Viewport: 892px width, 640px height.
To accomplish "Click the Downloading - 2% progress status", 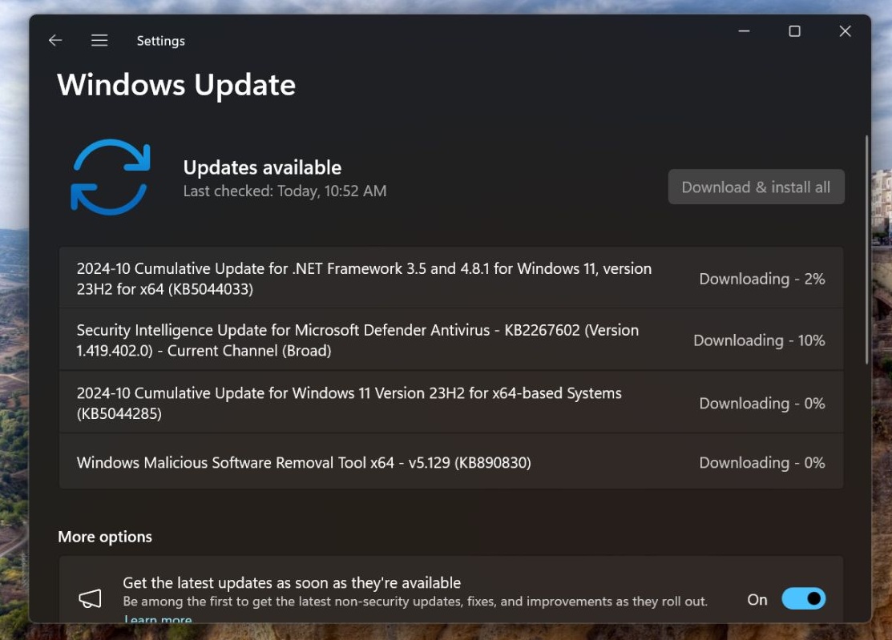I will pos(761,279).
